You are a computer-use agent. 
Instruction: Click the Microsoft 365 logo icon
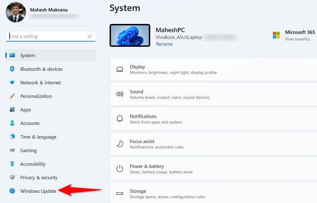click(x=276, y=36)
